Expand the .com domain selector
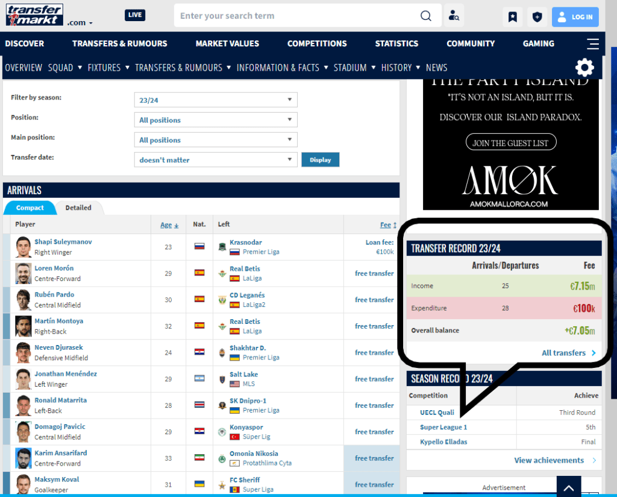This screenshot has width=617, height=497. (x=80, y=23)
